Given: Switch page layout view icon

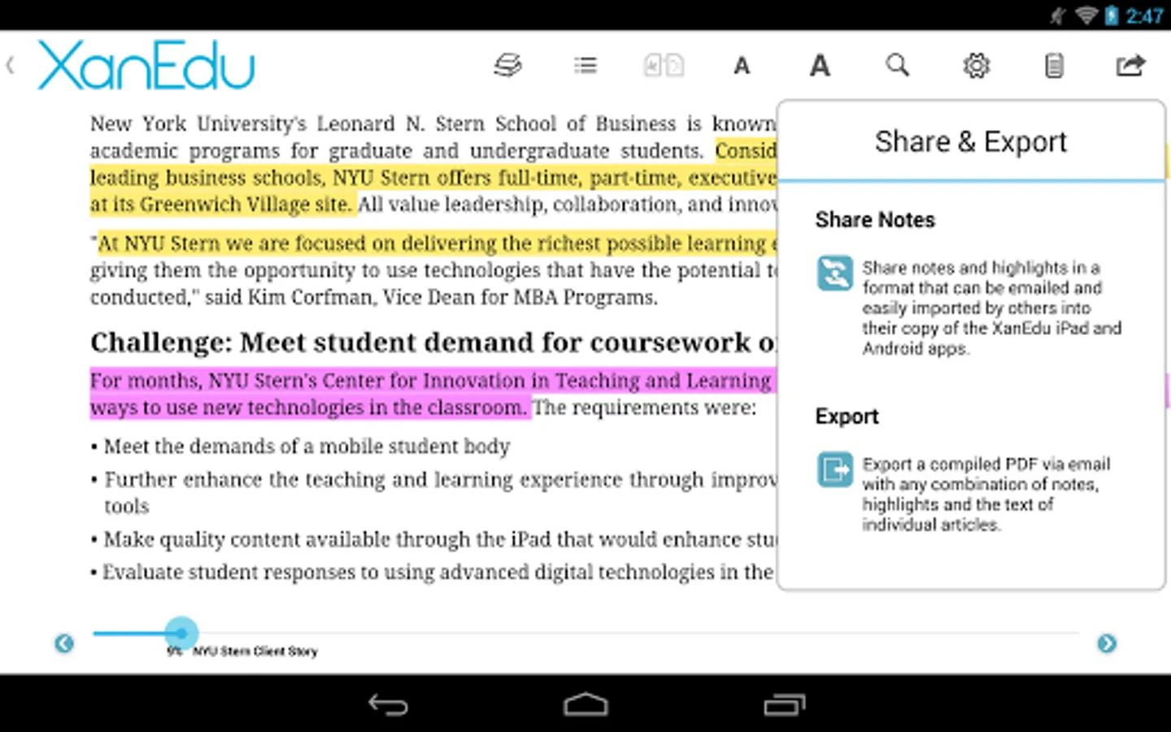Looking at the screenshot, I should [664, 65].
